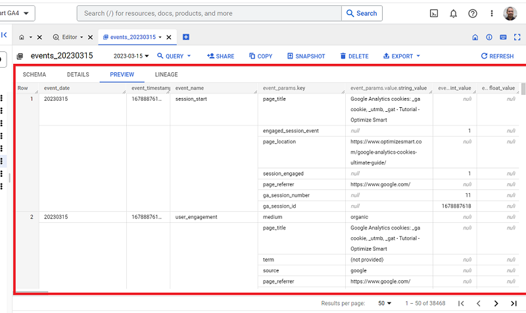Toggle full screen mode icon
Image resolution: width=526 pixels, height=313 pixels.
(x=517, y=37)
